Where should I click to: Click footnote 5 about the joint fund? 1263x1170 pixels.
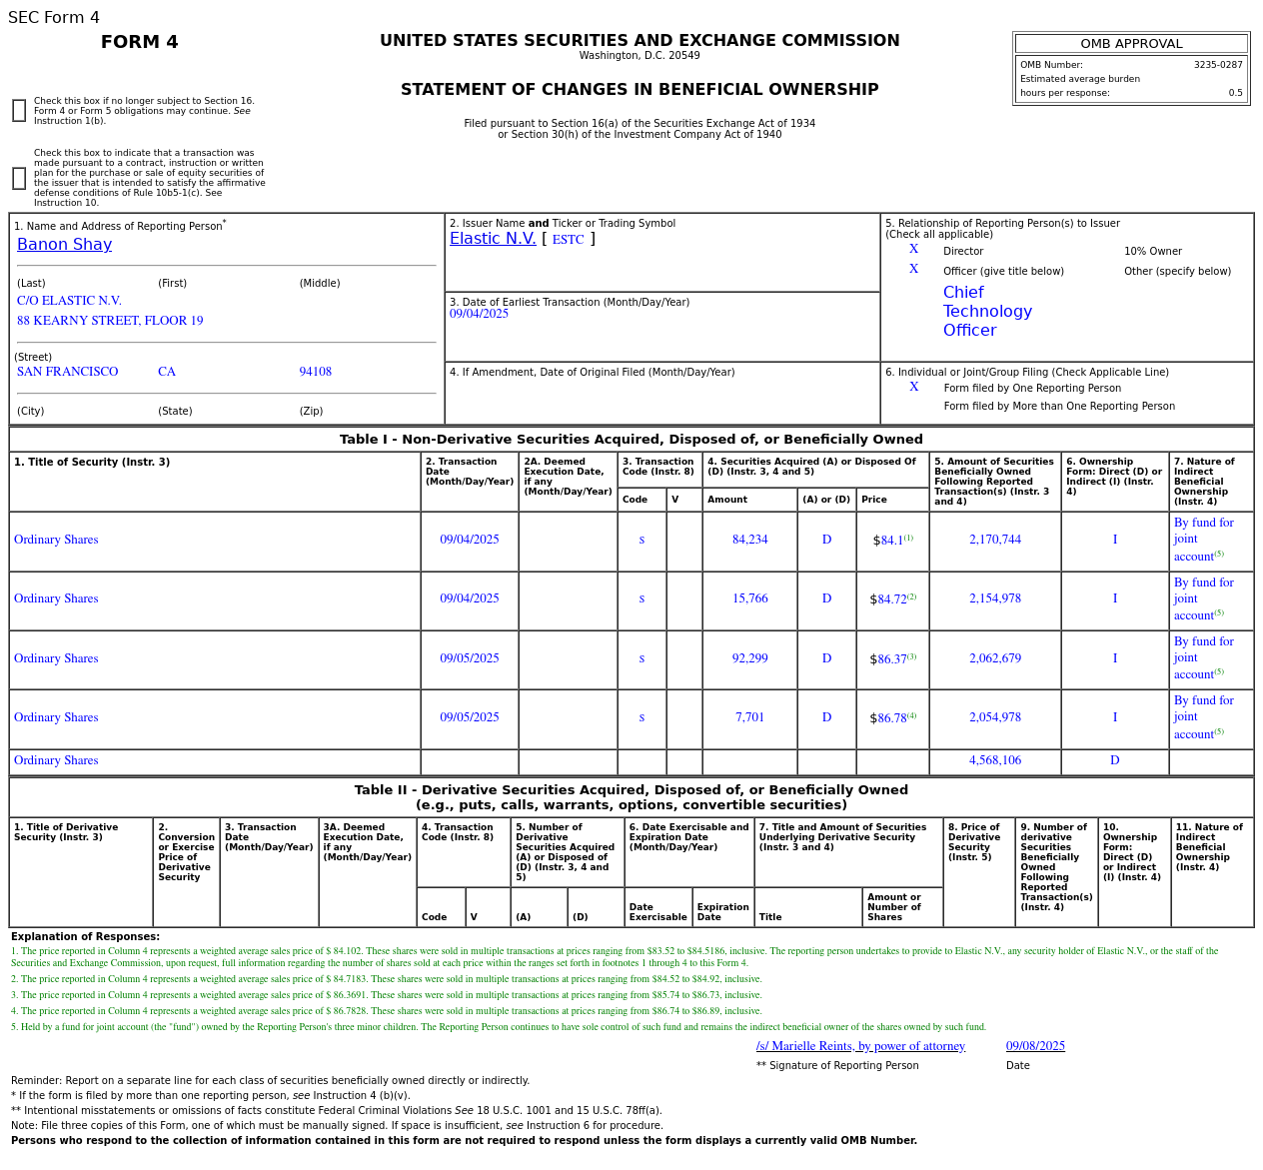499,1027
